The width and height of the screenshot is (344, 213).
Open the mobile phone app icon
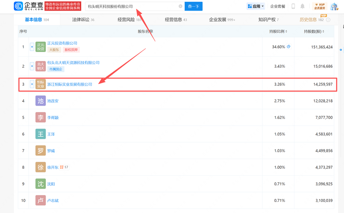(x=293, y=6)
